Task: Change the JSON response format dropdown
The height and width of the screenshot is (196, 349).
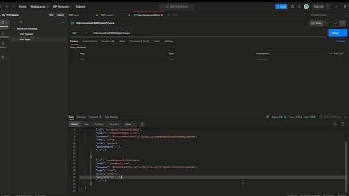Action: click(130, 124)
